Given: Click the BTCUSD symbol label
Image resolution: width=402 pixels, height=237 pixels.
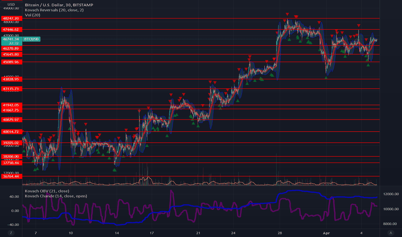Looking at the screenshot, I should coord(31,39).
